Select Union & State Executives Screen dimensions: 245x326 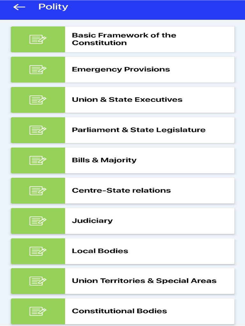click(123, 100)
